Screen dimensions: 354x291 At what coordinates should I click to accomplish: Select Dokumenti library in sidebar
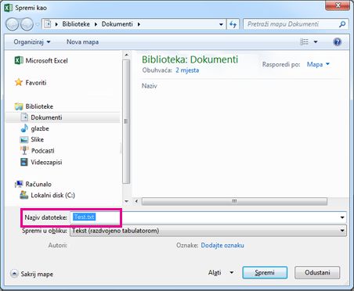pos(63,117)
